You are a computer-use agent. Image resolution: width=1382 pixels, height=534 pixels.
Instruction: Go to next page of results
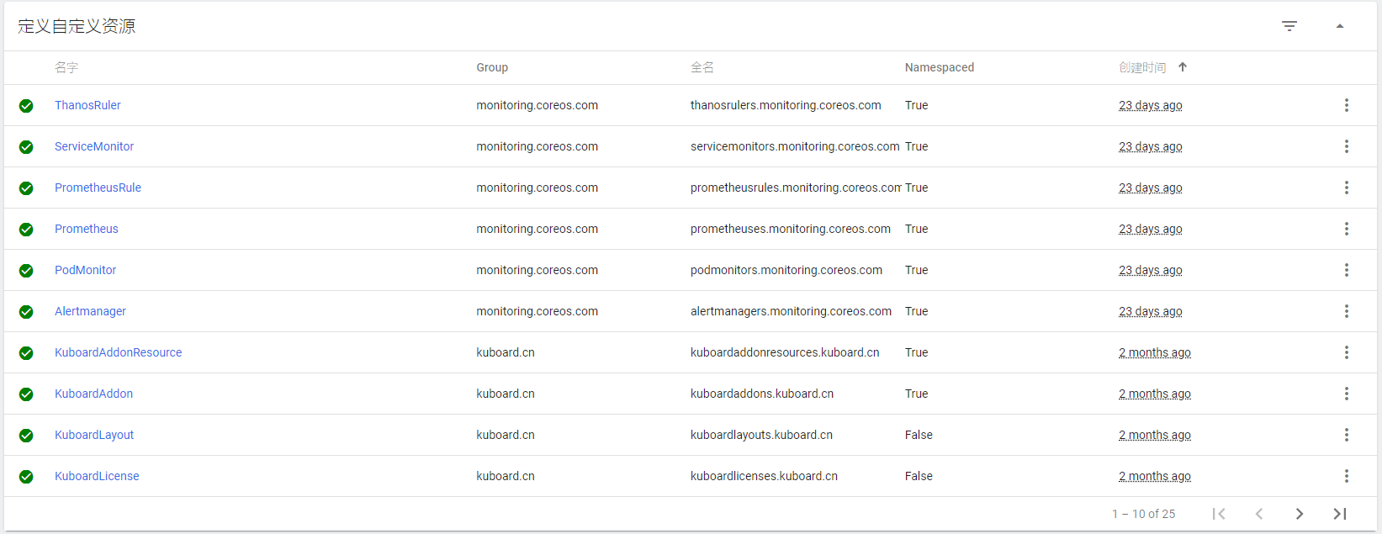1300,514
